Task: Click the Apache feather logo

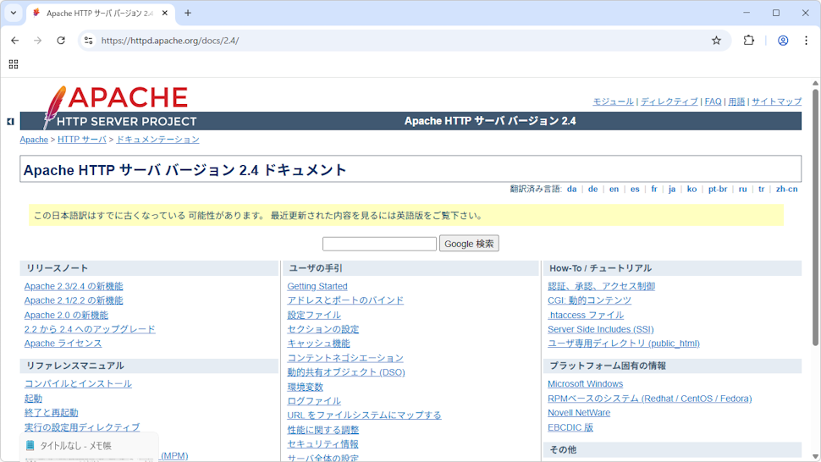Action: click(54, 107)
